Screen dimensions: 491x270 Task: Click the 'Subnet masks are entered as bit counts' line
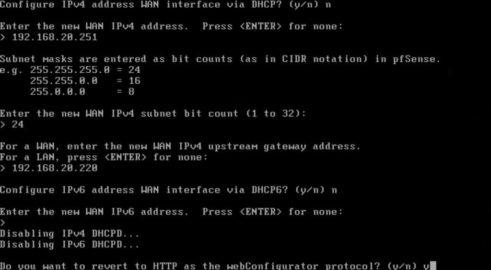(220, 59)
